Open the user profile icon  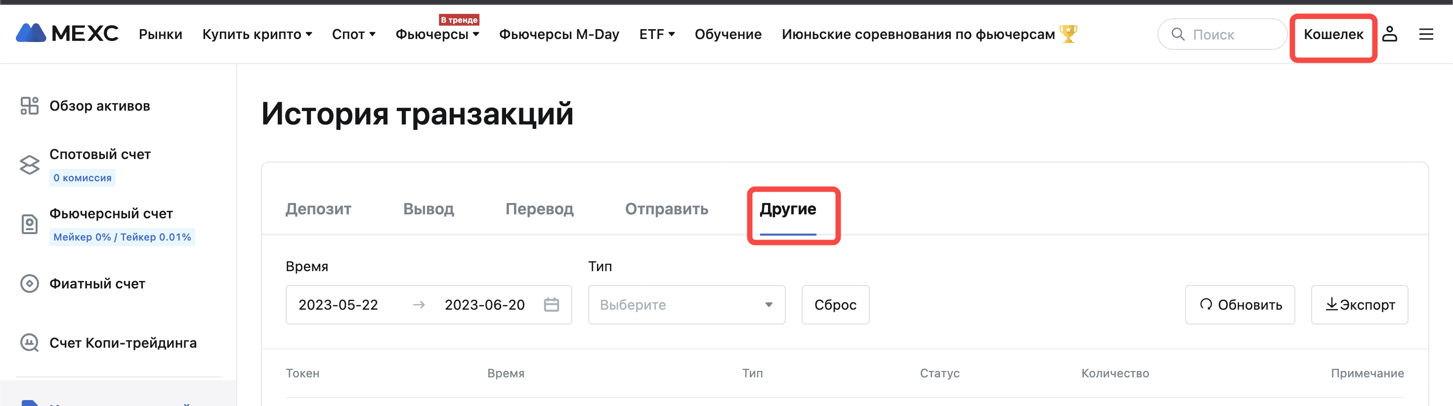coord(1389,34)
